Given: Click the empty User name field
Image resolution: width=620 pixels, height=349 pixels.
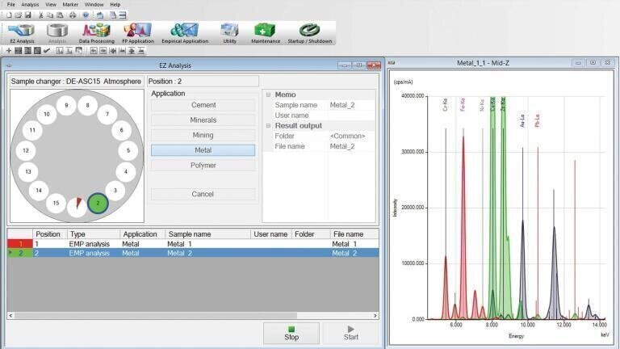Looking at the screenshot, I should click(x=351, y=116).
